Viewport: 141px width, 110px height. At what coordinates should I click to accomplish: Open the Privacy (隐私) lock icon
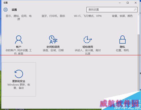(122, 40)
